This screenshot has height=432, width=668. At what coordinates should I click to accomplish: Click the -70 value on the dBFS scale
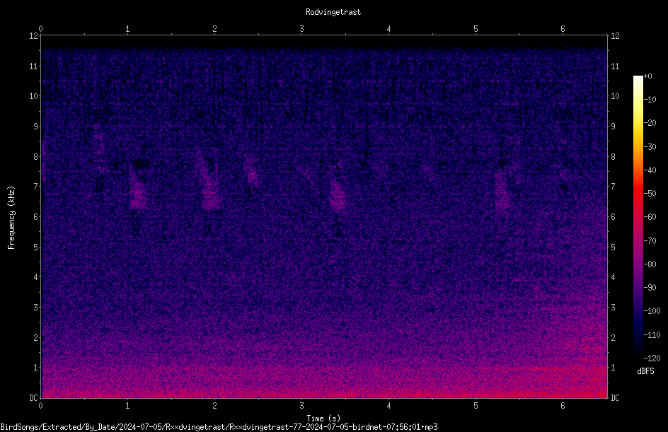[650, 241]
